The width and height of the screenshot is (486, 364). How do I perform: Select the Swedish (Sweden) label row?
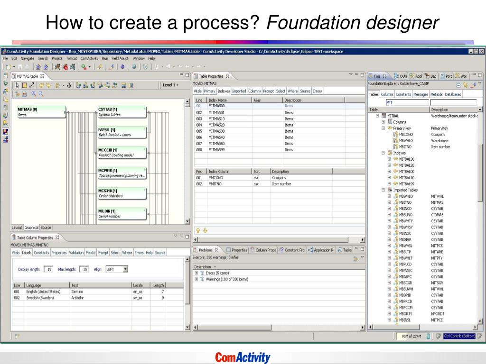tap(98, 298)
